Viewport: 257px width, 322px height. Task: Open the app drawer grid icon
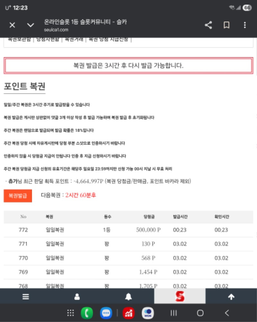pos(71,313)
